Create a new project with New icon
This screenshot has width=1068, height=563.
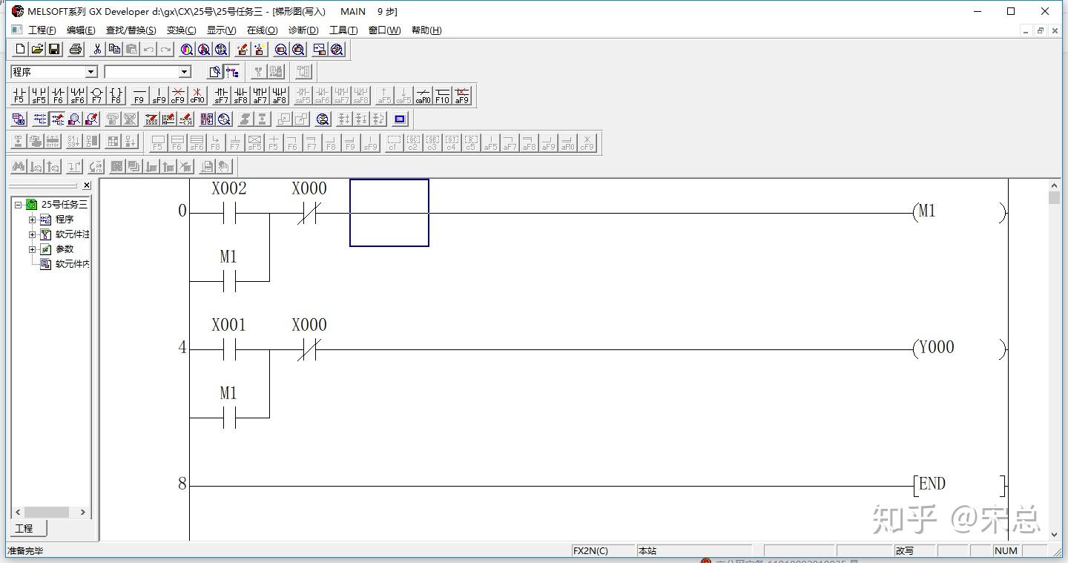[20, 49]
